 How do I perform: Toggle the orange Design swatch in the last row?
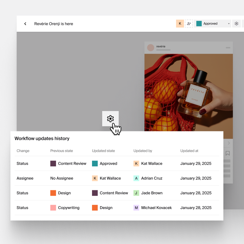94,208
